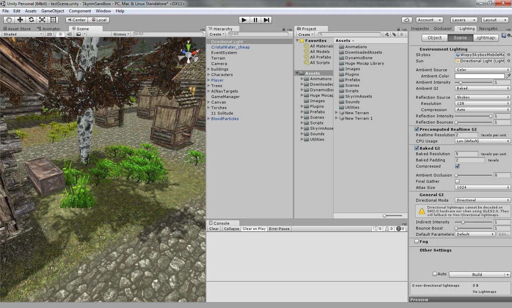Open Lighting panel settings gear
This screenshot has width=512, height=308.
click(509, 35)
